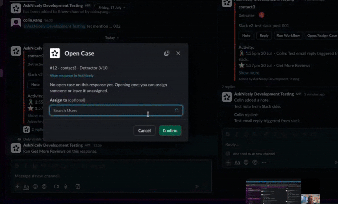Click AskNicely avatar beside 'has been added' message
Viewport: 338px width, 204px height.
pyautogui.click(x=16, y=8)
